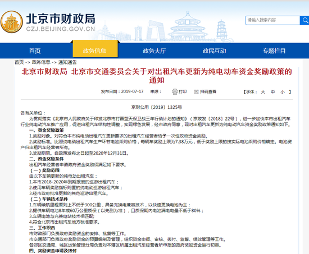Click the red article title heading

157,76
